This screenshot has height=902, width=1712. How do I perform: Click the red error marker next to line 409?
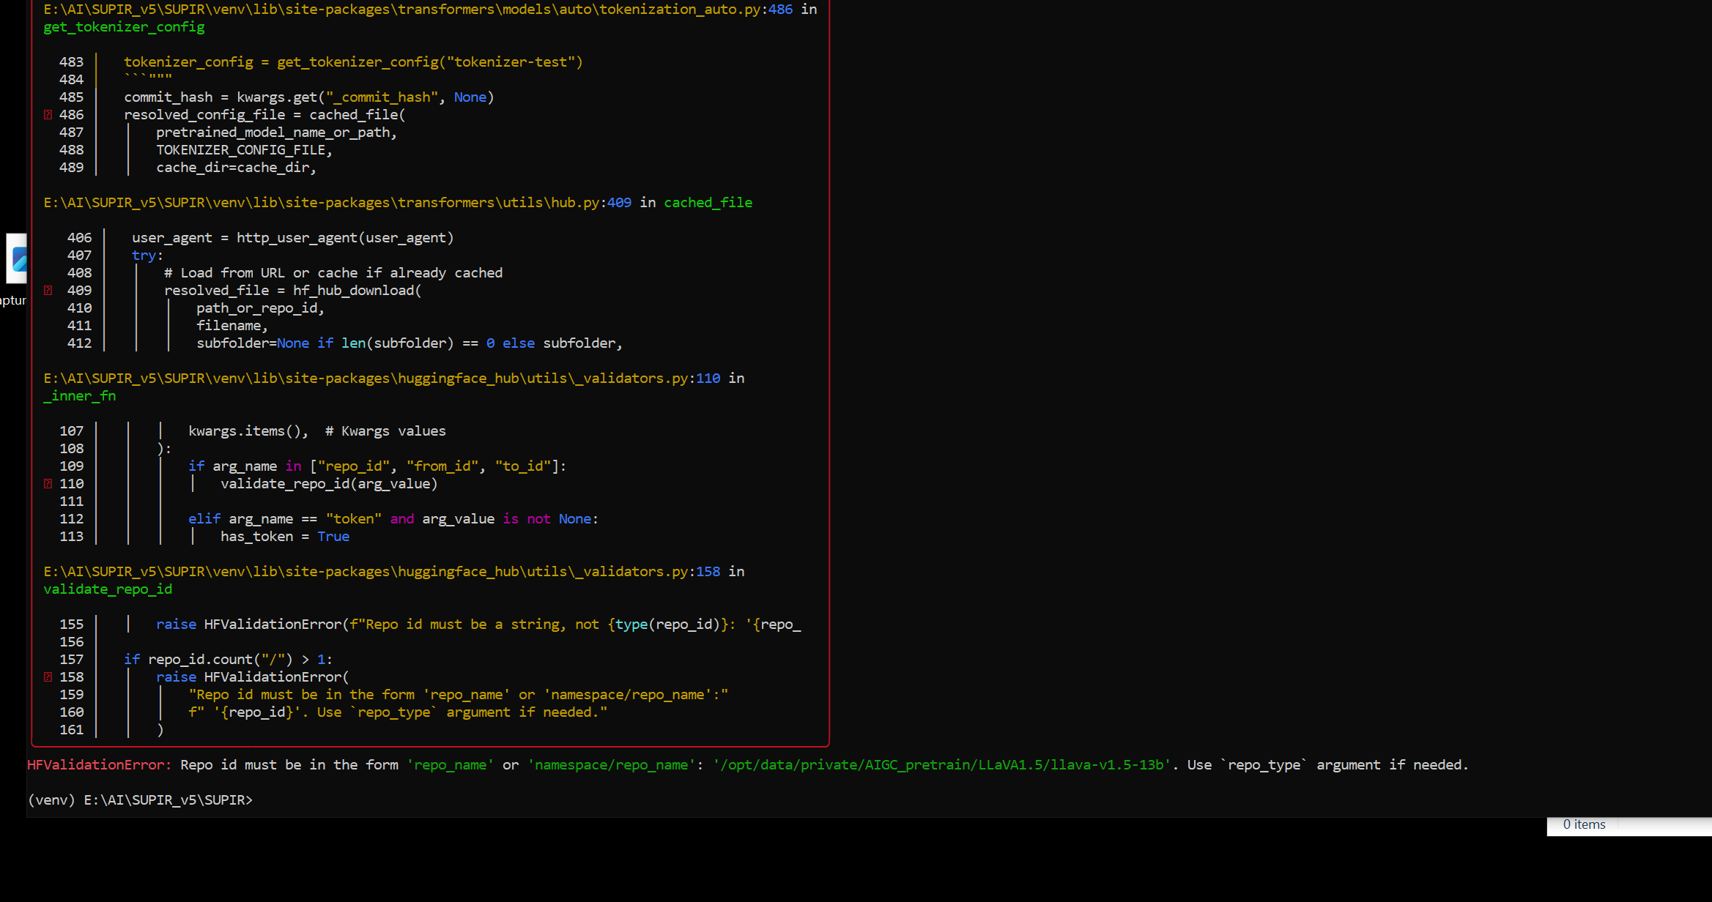click(48, 290)
